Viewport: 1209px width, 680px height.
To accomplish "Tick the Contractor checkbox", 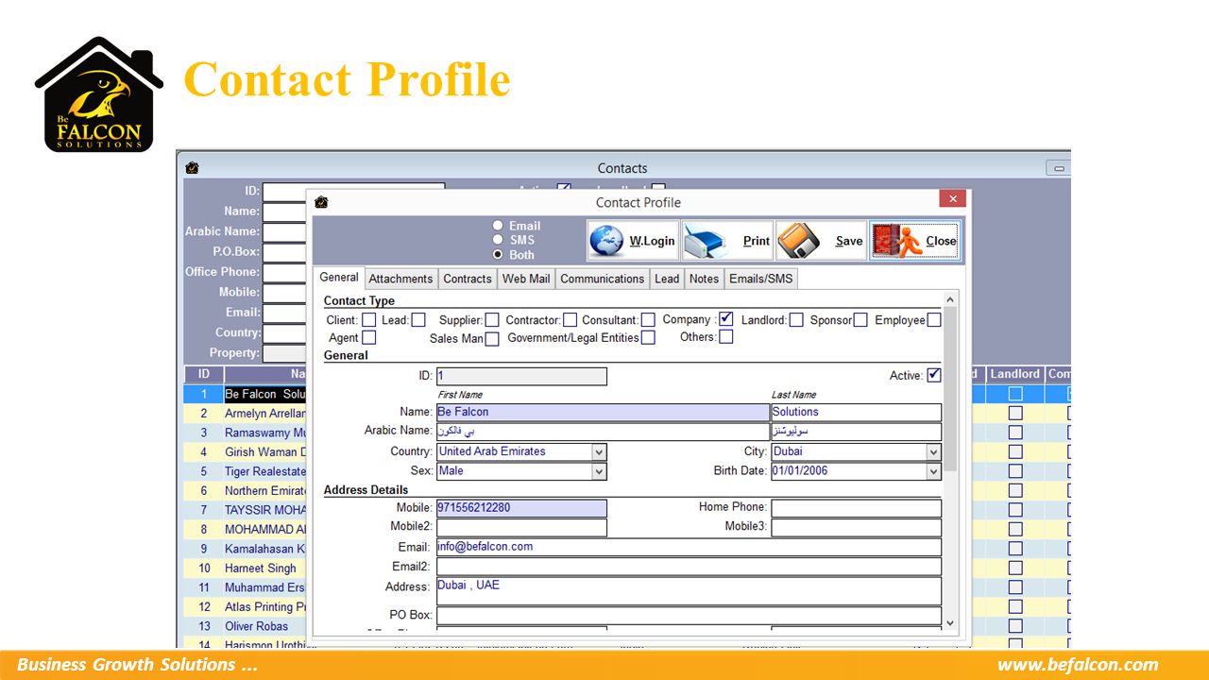I will 570,320.
